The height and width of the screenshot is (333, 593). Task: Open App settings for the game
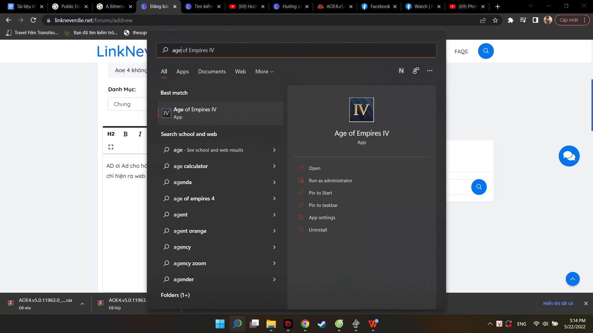point(322,217)
